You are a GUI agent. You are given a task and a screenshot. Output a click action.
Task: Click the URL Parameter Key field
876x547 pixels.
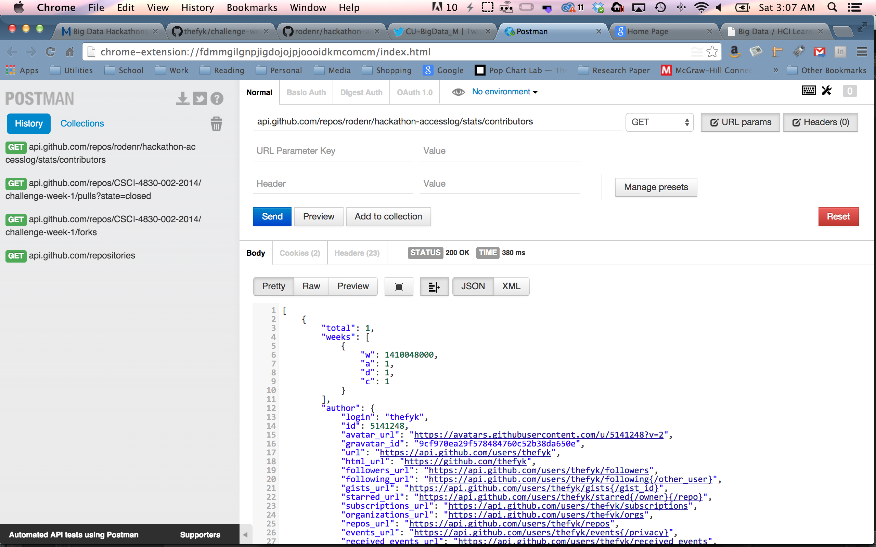(x=333, y=151)
